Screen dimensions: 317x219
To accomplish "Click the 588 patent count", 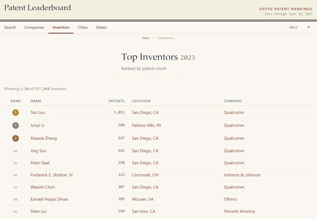I will [x=121, y=125].
